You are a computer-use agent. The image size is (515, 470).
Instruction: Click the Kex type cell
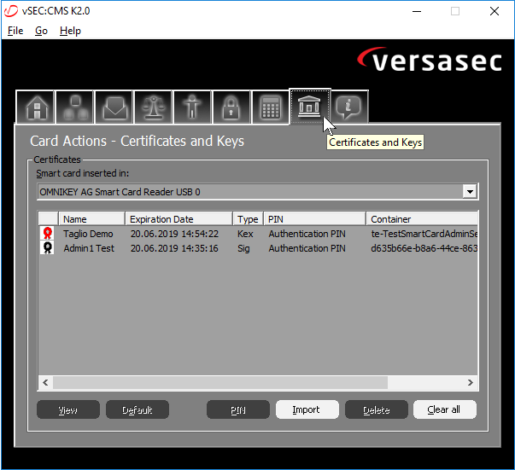pos(245,234)
